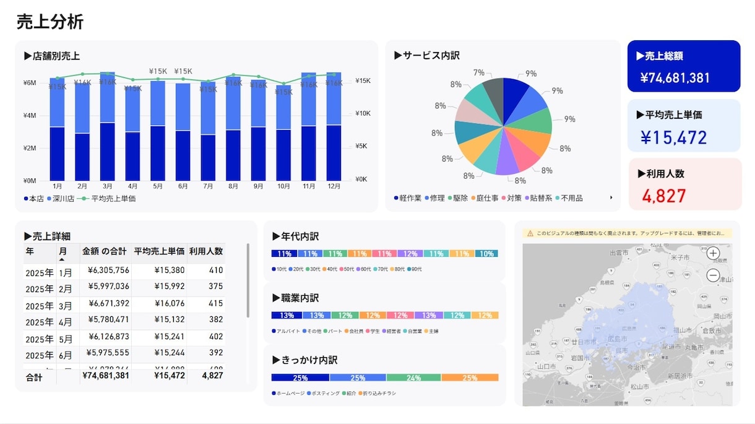Click the 12% segment in 年代内訳 bar
Viewport: 755px width, 424px height.
tap(409, 254)
